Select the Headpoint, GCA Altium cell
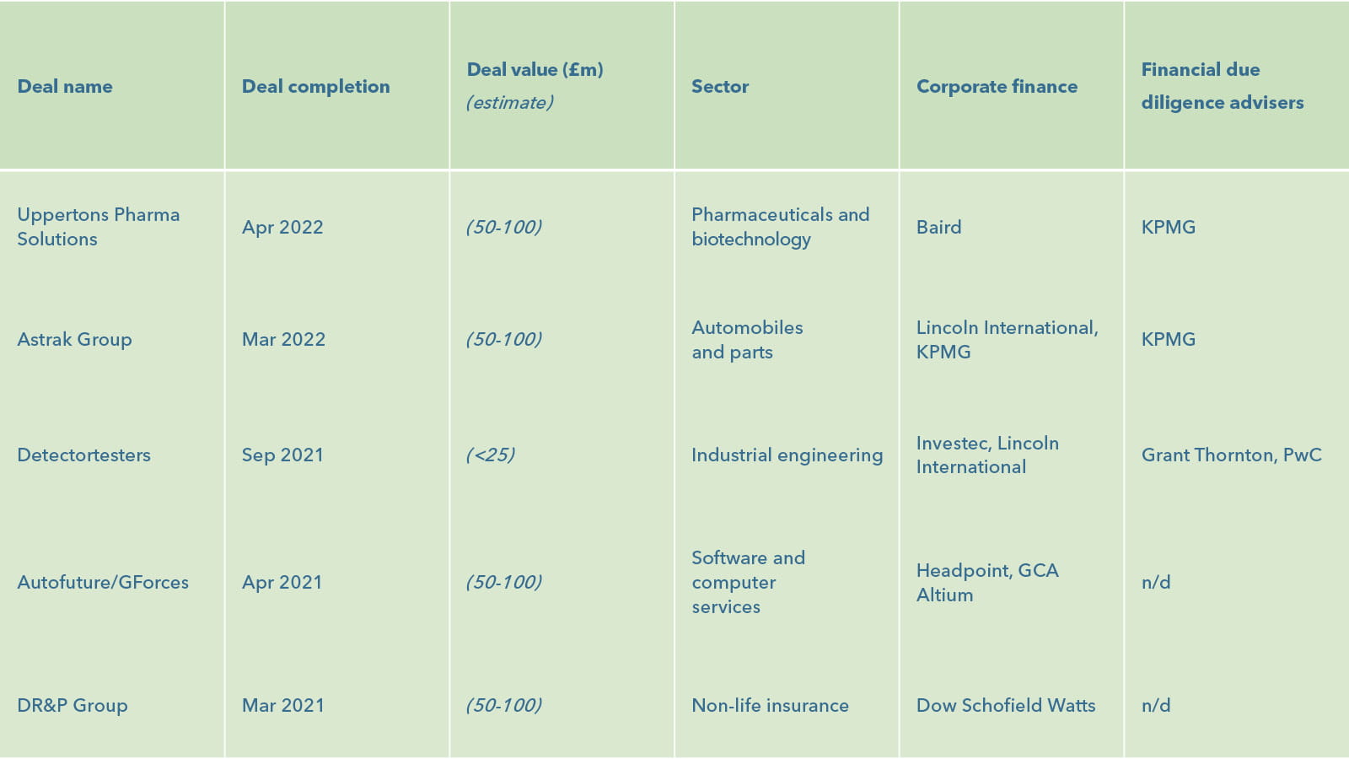1349x759 pixels. (x=986, y=582)
